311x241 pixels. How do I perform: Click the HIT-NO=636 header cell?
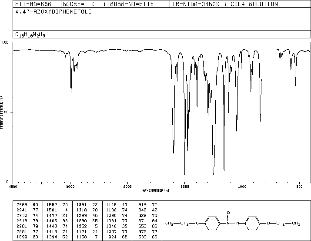tap(37, 4)
